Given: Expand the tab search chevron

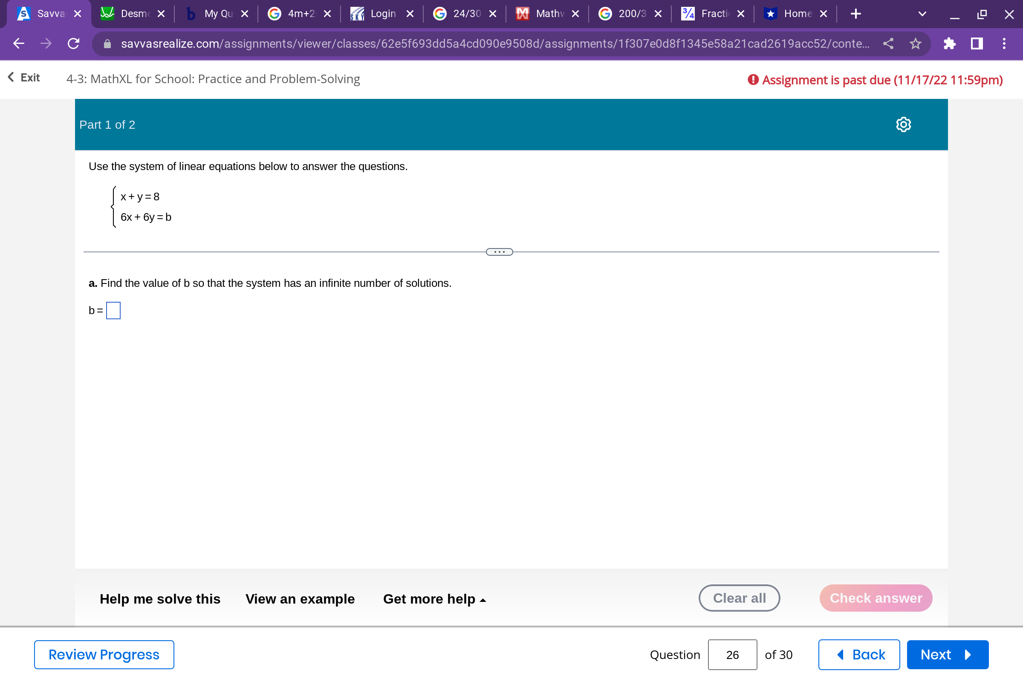Looking at the screenshot, I should pyautogui.click(x=922, y=14).
